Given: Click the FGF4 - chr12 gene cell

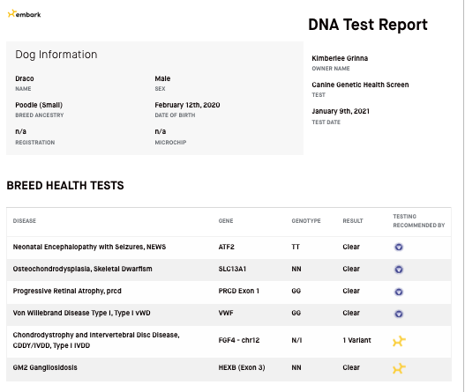Looking at the screenshot, I should pos(239,340).
